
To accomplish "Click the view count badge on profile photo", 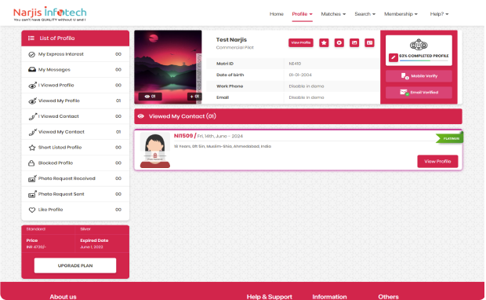I will click(150, 97).
